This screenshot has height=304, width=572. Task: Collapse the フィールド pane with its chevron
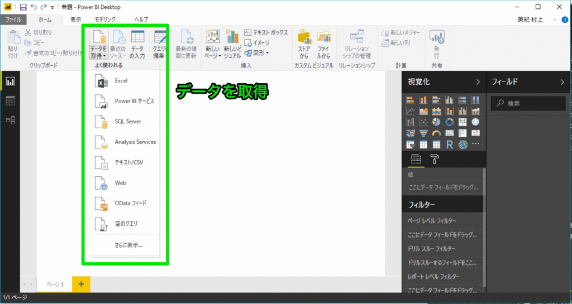[x=562, y=83]
